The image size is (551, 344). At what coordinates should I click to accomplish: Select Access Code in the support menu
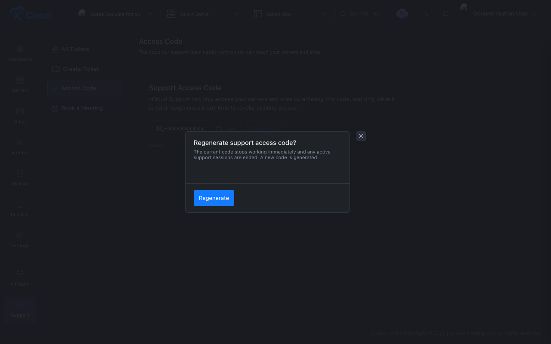tap(84, 89)
